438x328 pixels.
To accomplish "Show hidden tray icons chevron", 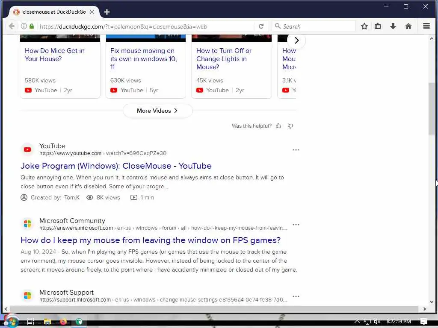I will click(x=357, y=321).
